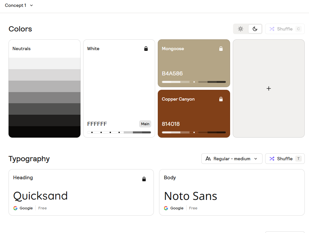Image resolution: width=309 pixels, height=233 pixels.
Task: Click Google icon under Quicksand
Action: point(15,208)
